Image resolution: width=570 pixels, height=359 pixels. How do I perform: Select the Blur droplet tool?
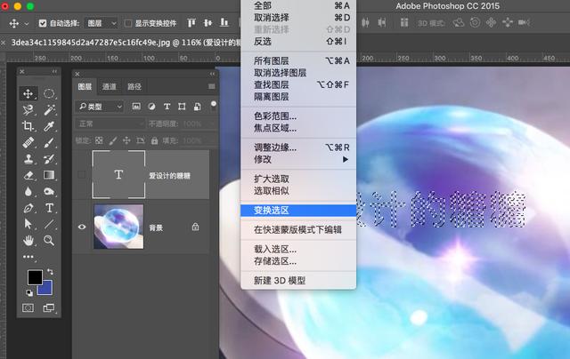click(28, 191)
